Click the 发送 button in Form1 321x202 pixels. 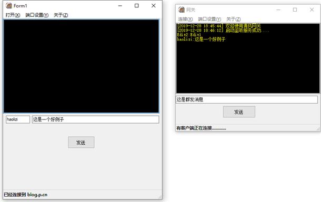[81, 142]
